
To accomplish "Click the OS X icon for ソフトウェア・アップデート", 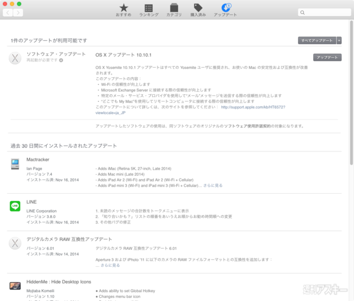I will 15,58.
